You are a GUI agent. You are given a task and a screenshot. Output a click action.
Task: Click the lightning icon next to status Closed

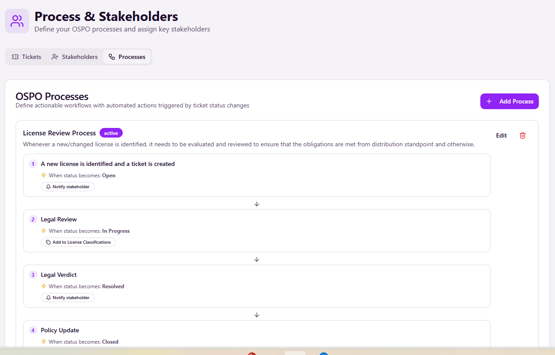click(x=44, y=341)
